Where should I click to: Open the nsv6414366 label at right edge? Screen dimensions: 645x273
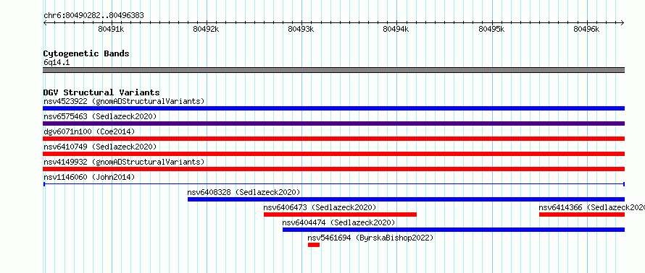pyautogui.click(x=591, y=207)
